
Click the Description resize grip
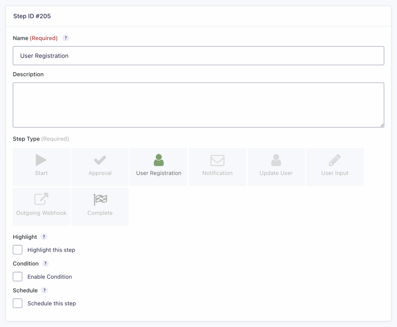[x=382, y=126]
